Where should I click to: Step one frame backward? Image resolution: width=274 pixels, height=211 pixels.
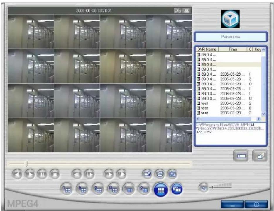(77, 174)
